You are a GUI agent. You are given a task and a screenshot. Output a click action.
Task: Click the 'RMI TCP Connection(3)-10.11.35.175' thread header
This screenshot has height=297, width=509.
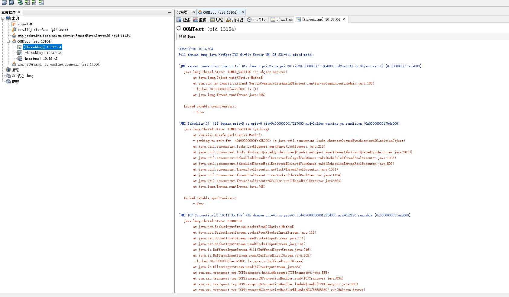(x=294, y=215)
